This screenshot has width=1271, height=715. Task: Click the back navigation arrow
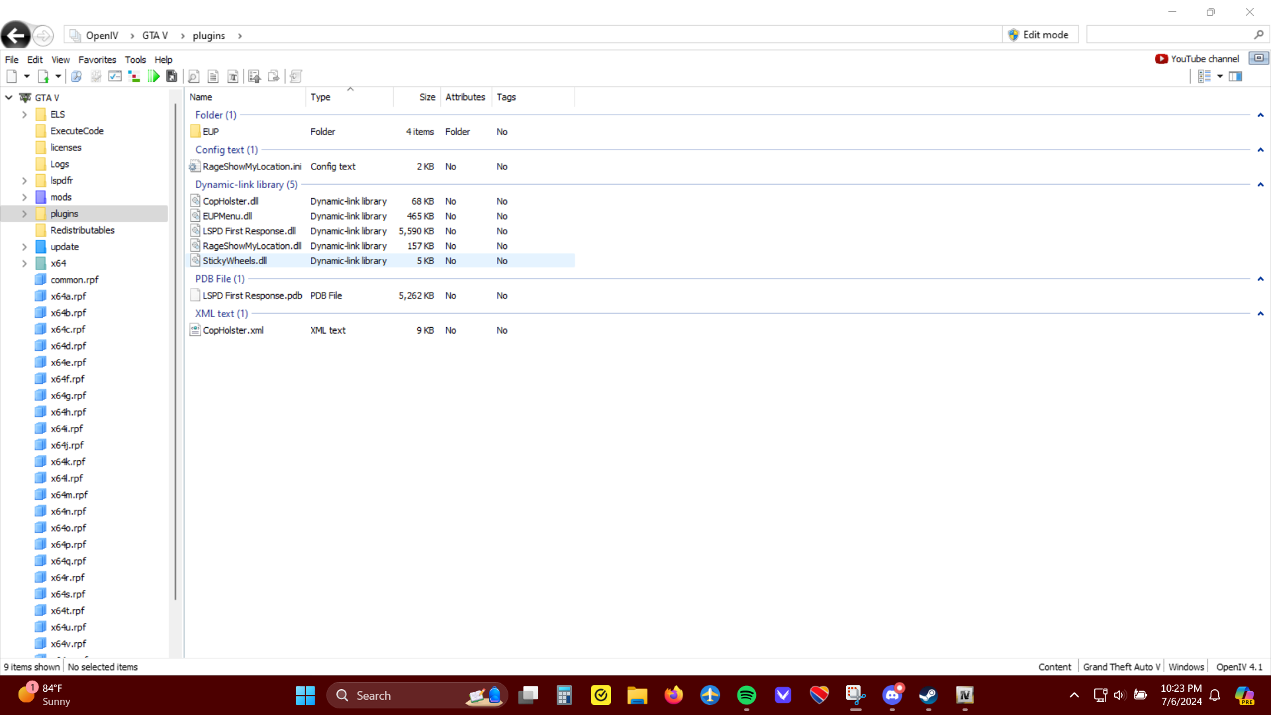coord(16,35)
